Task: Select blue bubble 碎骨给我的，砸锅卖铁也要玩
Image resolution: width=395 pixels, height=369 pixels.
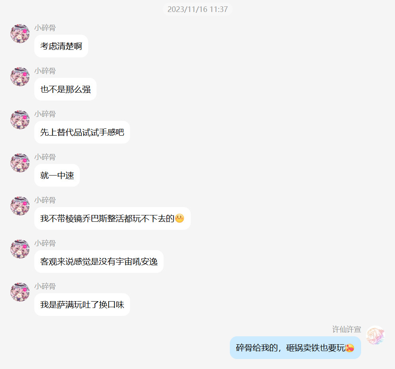Action: pyautogui.click(x=295, y=347)
